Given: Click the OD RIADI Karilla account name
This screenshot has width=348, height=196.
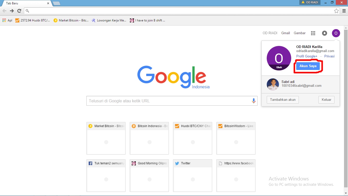Looking at the screenshot, I should click(x=309, y=47).
